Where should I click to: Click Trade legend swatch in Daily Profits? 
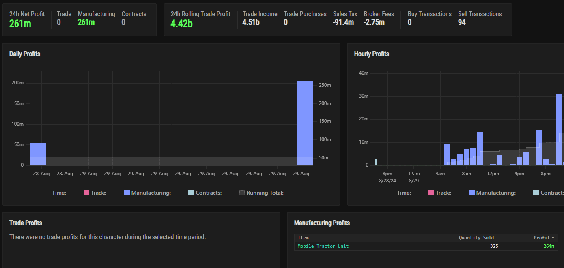[x=86, y=193]
